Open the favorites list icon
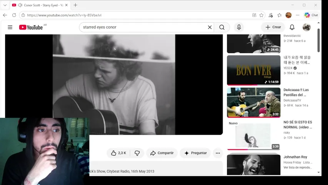This screenshot has height=185, width=328. click(x=280, y=15)
